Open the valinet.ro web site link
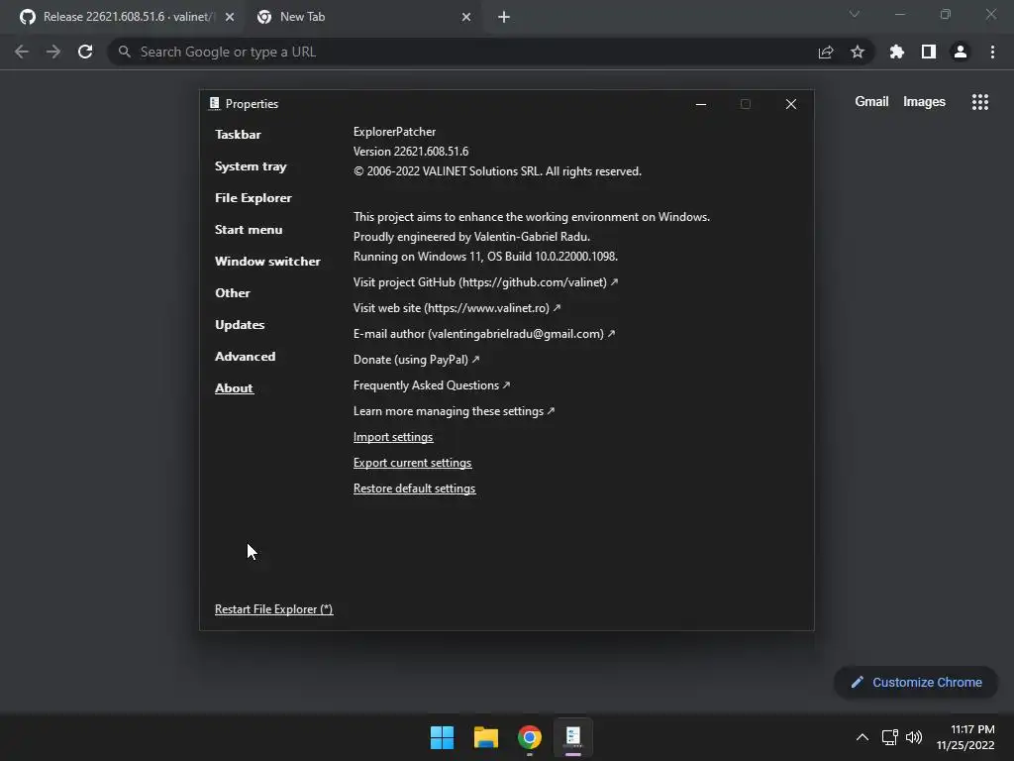This screenshot has height=761, width=1014. click(456, 308)
